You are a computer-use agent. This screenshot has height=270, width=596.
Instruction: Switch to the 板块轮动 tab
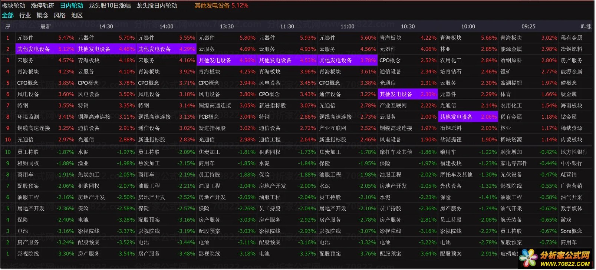pos(14,6)
